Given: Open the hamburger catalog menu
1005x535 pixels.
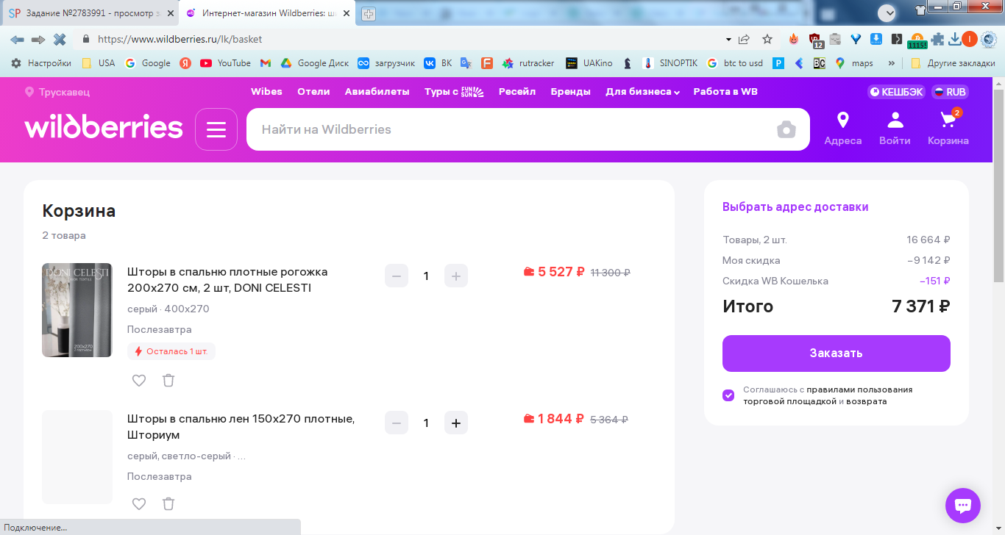Looking at the screenshot, I should click(x=216, y=129).
